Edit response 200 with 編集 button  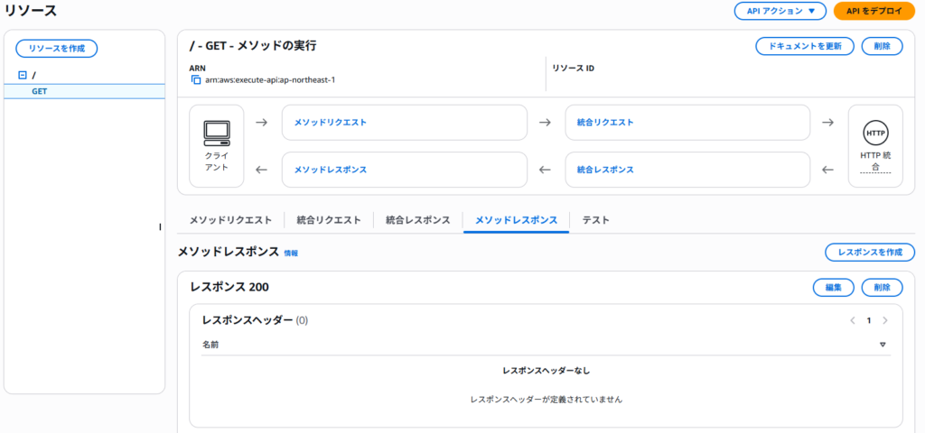834,288
